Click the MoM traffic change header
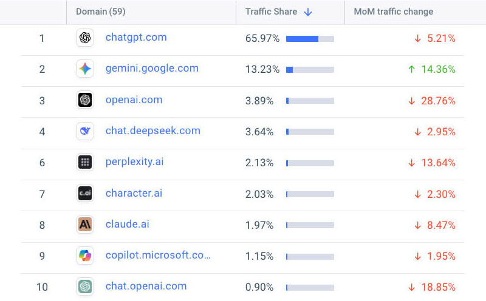The height and width of the screenshot is (301, 486). coord(394,12)
